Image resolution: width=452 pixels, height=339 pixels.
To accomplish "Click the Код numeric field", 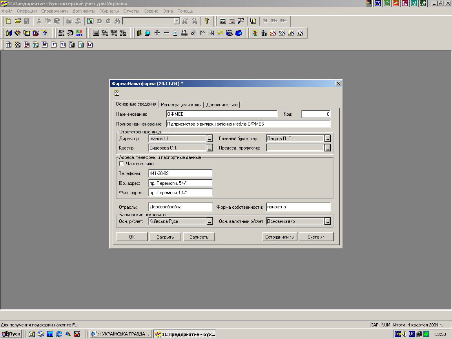I will (x=316, y=114).
